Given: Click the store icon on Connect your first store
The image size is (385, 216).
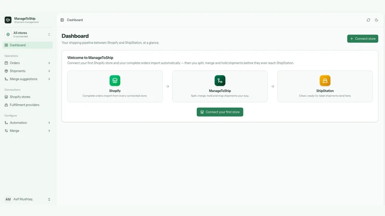Looking at the screenshot, I should (202, 112).
